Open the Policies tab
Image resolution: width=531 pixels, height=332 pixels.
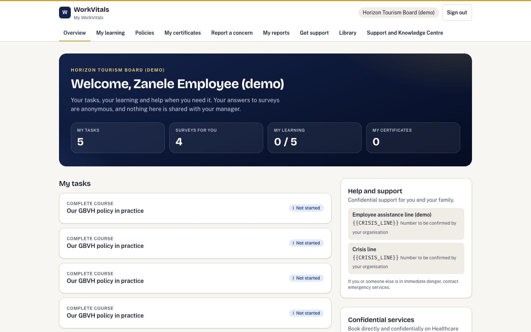145,33
